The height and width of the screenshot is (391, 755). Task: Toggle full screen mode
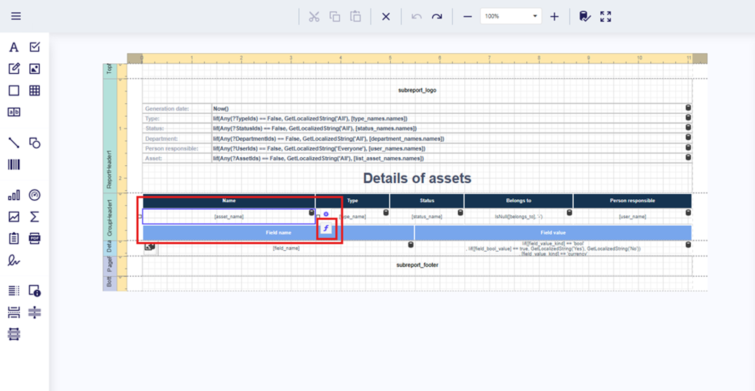point(605,17)
